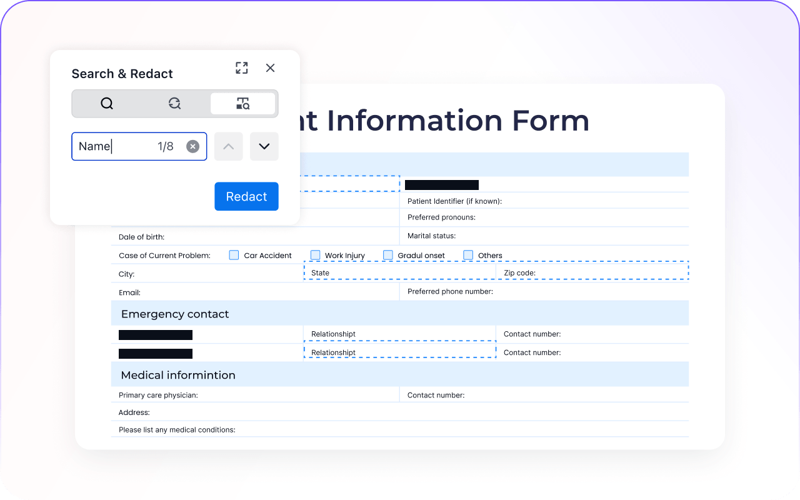Screen dimensions: 800x500
Task: Click the Case of Current Problem label
Action: tap(164, 256)
